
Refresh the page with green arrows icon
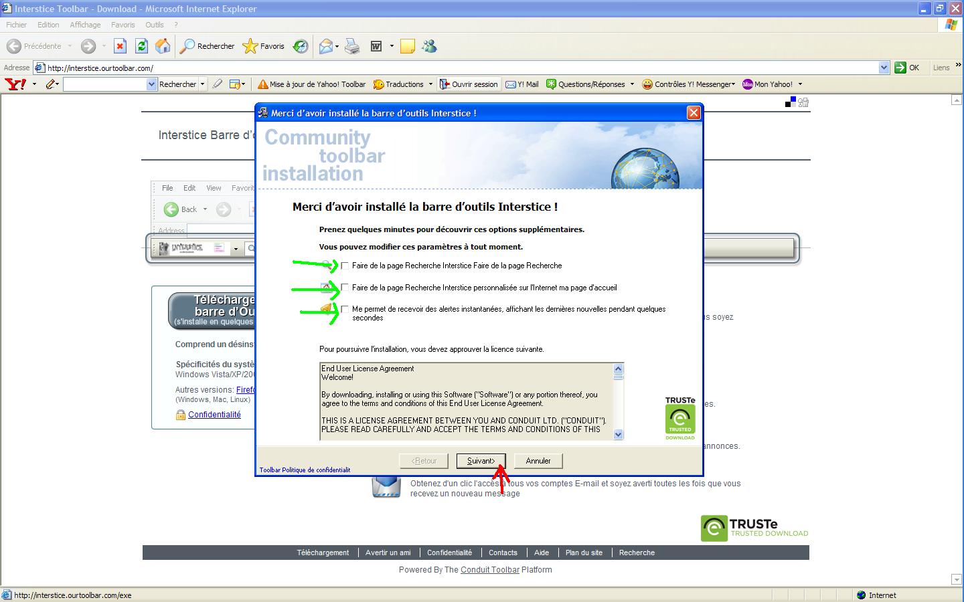[x=141, y=46]
